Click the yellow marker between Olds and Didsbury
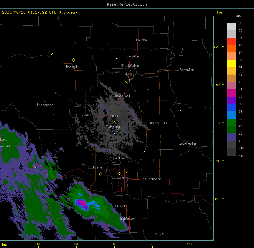Screen dimensions: 254x248 (114, 123)
